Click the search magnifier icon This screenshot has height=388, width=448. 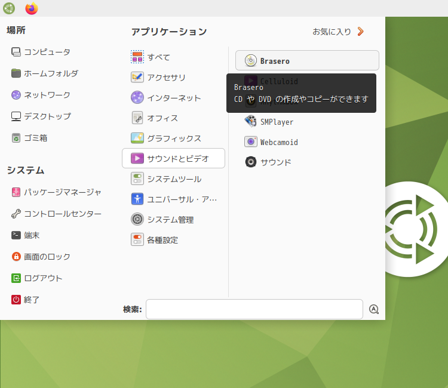point(374,309)
